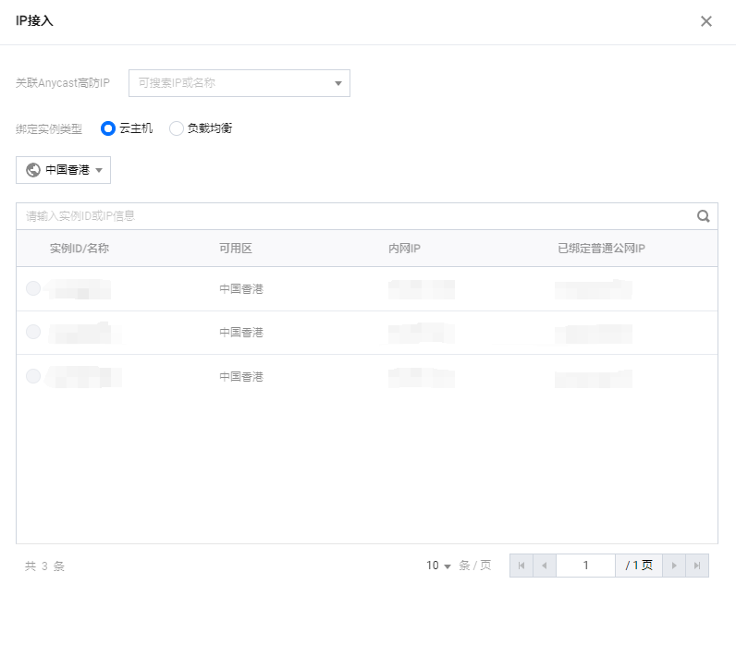This screenshot has width=736, height=645.
Task: Open the 关联Anycast高防IP dropdown
Action: (239, 83)
